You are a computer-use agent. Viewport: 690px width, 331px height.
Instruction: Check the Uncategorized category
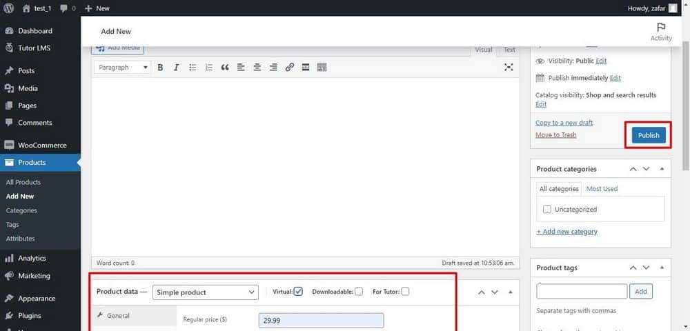547,209
